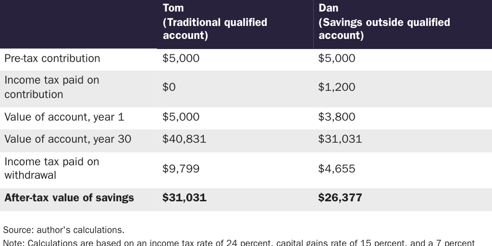Click Dan's $1,200 income tax cell
The height and width of the screenshot is (246, 492).
pos(337,87)
